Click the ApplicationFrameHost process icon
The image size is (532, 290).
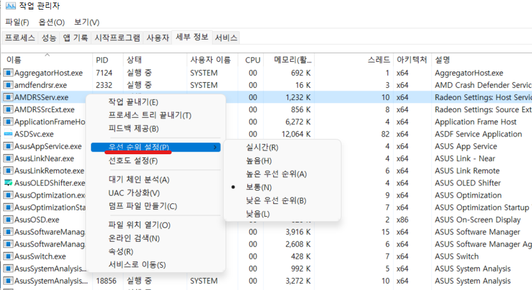coord(8,122)
